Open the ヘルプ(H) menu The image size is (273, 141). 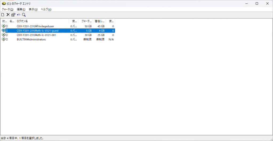click(x=46, y=9)
